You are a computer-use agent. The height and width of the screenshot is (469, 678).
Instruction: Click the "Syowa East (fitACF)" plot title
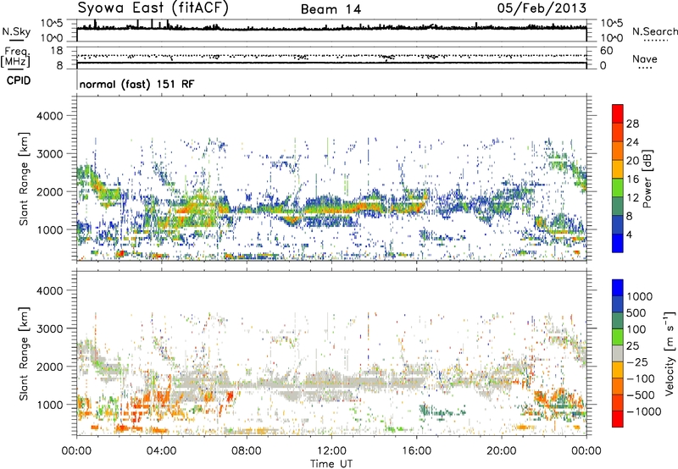click(153, 8)
